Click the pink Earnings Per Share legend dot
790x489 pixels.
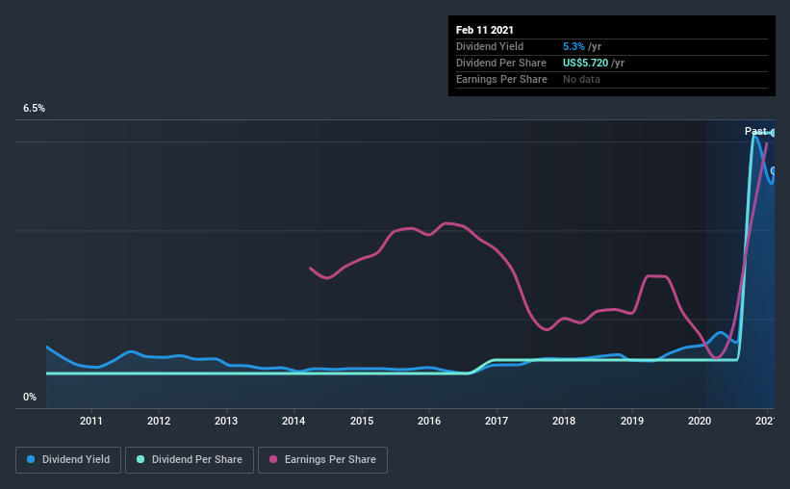(x=273, y=459)
